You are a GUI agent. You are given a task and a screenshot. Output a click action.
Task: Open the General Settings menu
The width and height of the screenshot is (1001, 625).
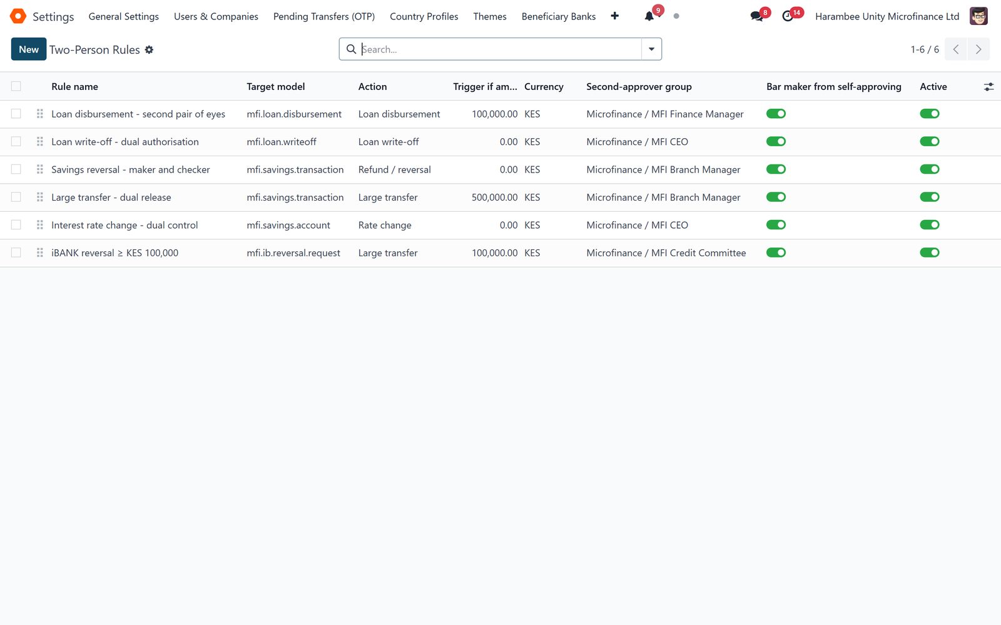point(124,16)
